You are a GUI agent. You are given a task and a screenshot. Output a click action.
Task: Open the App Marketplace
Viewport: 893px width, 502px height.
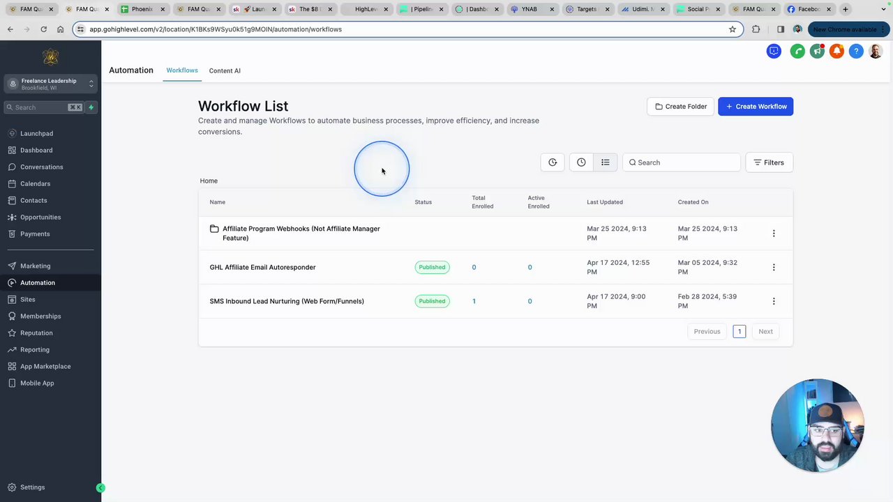click(45, 366)
